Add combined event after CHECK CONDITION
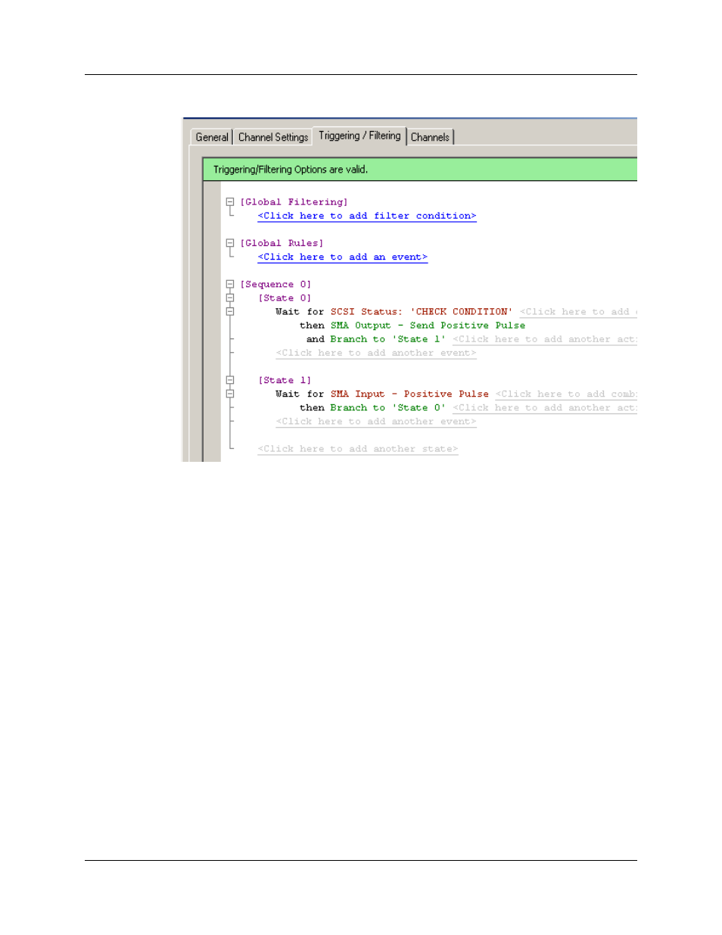This screenshot has height=935, width=722. [578, 312]
